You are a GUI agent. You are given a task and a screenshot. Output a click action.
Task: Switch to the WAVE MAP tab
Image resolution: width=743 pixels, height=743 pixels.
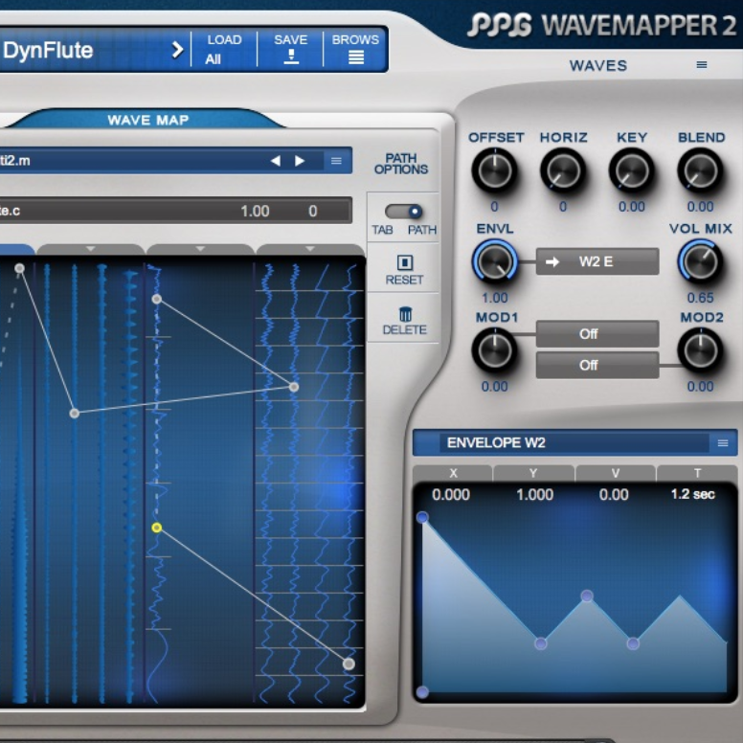pyautogui.click(x=147, y=120)
